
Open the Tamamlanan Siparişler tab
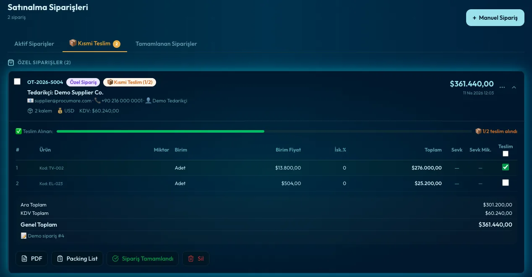[166, 44]
